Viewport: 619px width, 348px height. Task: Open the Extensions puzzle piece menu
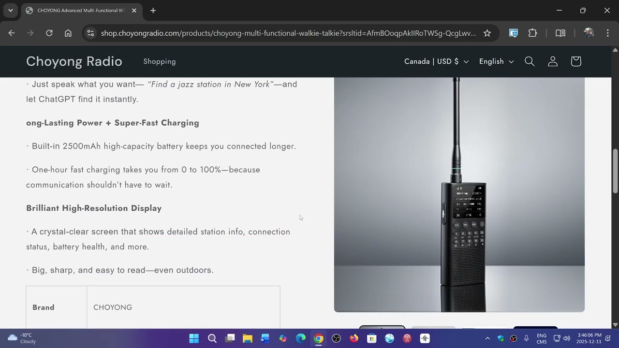click(x=532, y=33)
